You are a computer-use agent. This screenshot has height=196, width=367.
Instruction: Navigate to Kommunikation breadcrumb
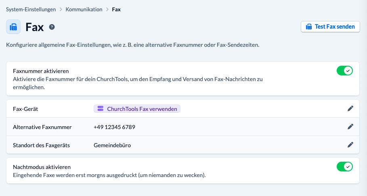[84, 9]
